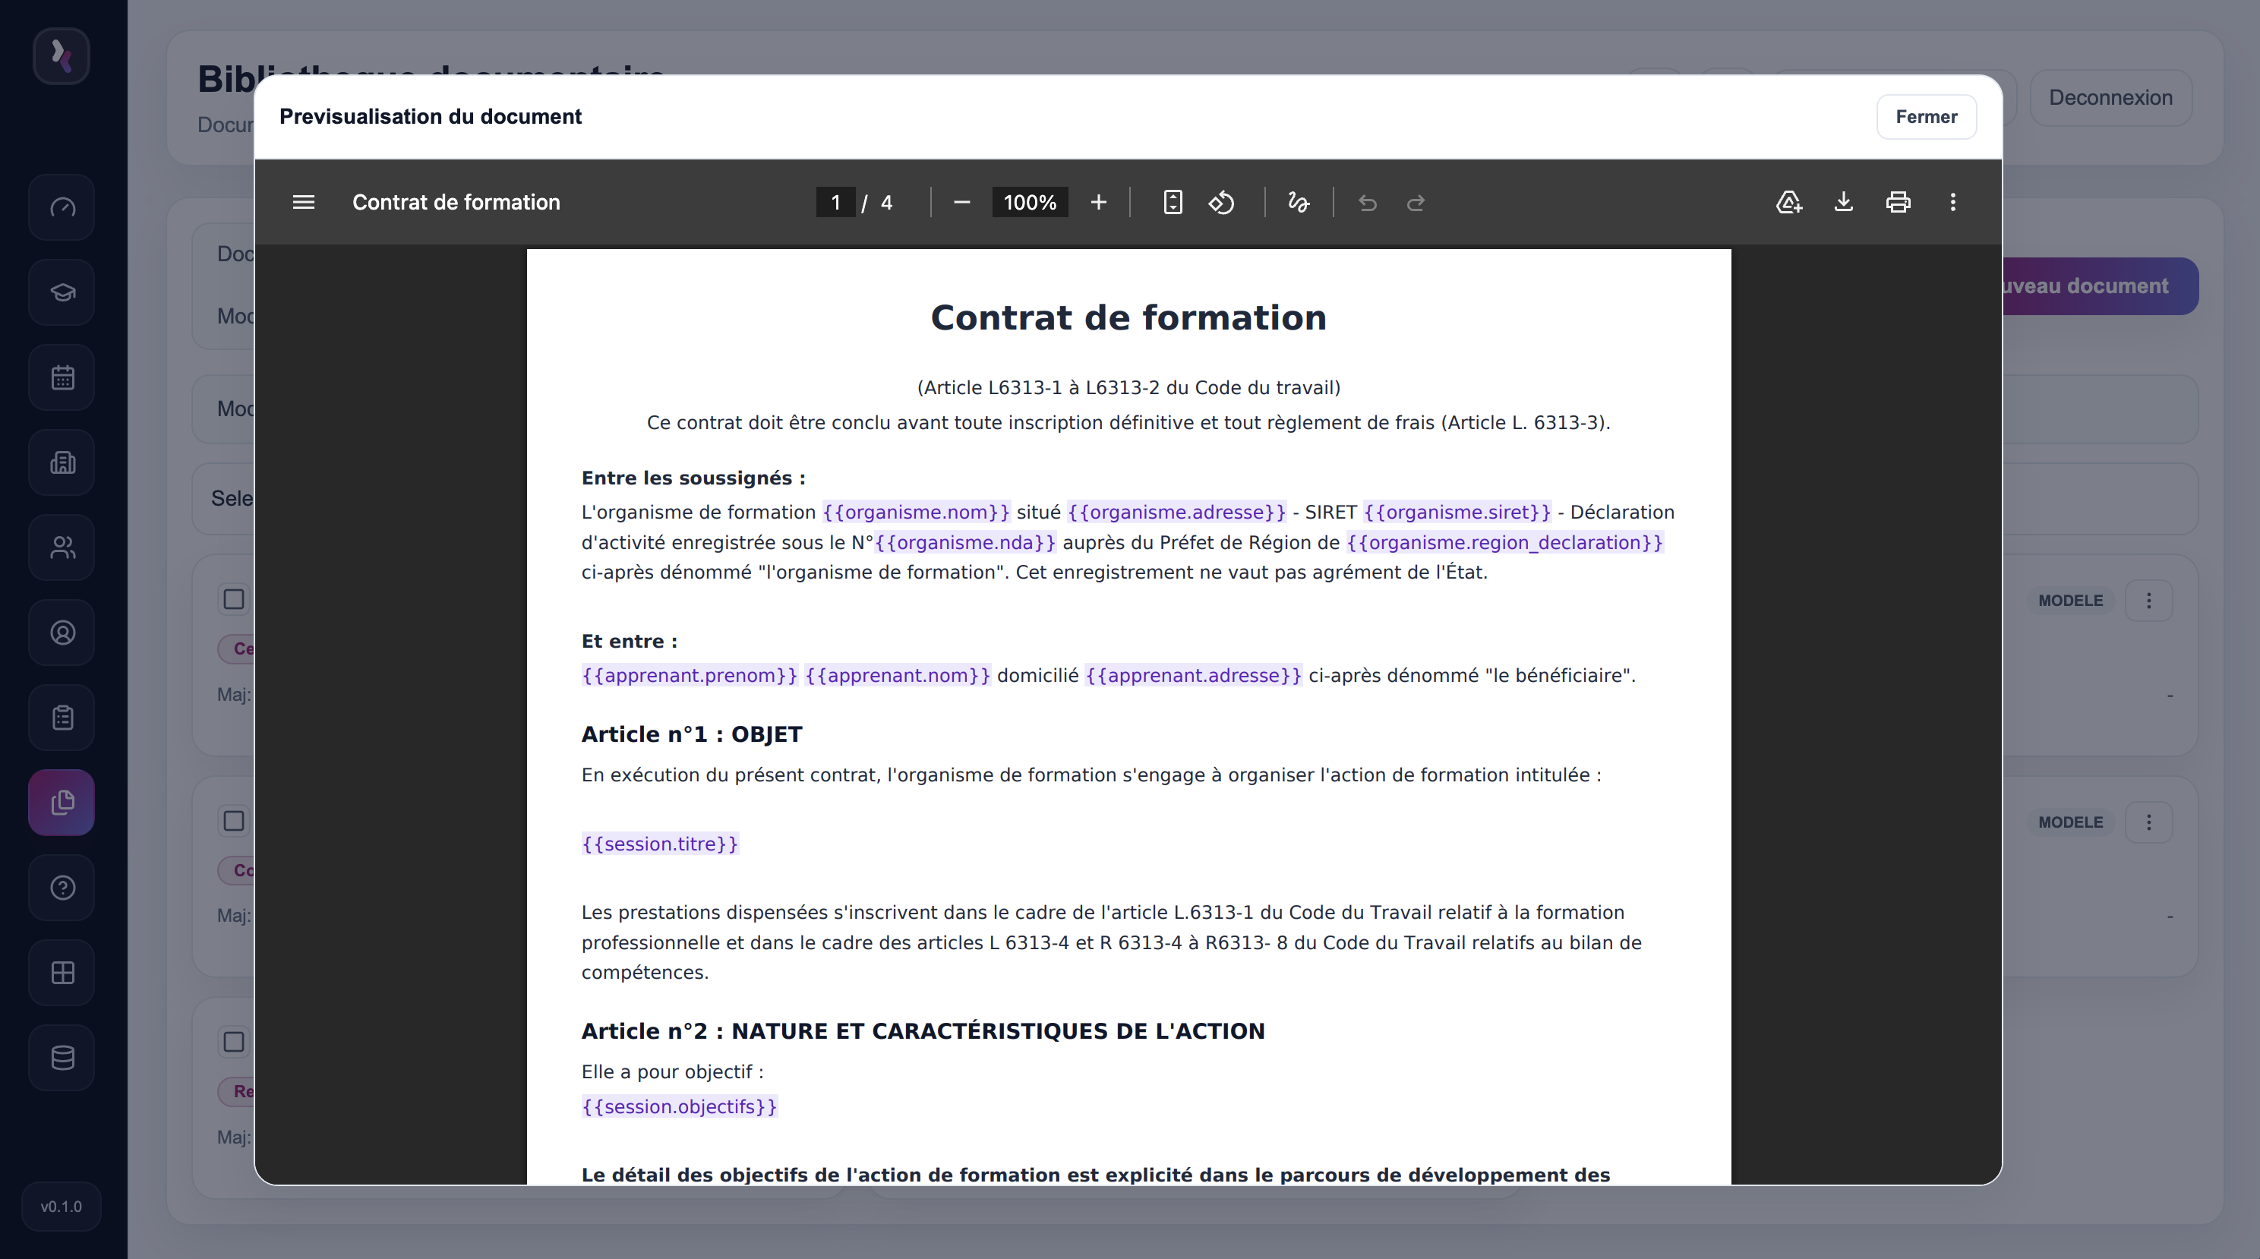The width and height of the screenshot is (2260, 1259).
Task: Click the {{apprenant.nom}} placeholder
Action: pos(898,676)
